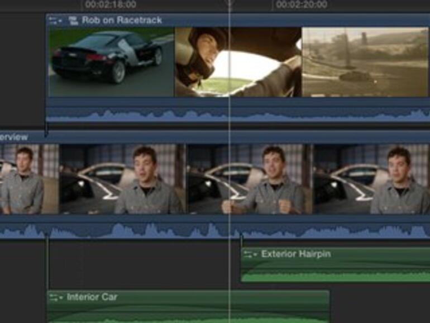The image size is (430, 323).
Task: Select the Interior Car audio clip title
Action: [x=92, y=297]
